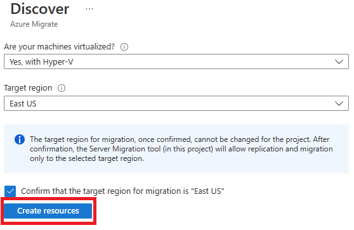Image resolution: width=354 pixels, height=230 pixels.
Task: Select the 'Yes, with Hyper-V' text
Action: [41, 62]
